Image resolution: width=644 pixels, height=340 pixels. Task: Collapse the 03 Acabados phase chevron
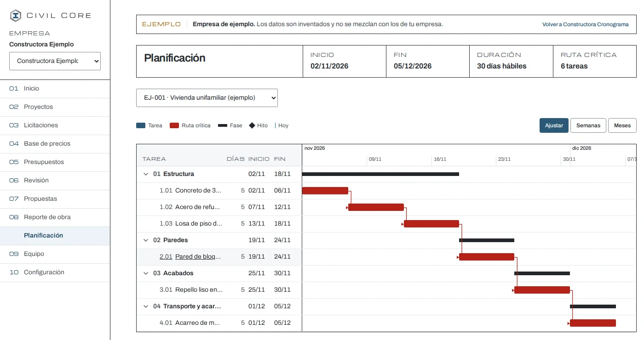(146, 273)
